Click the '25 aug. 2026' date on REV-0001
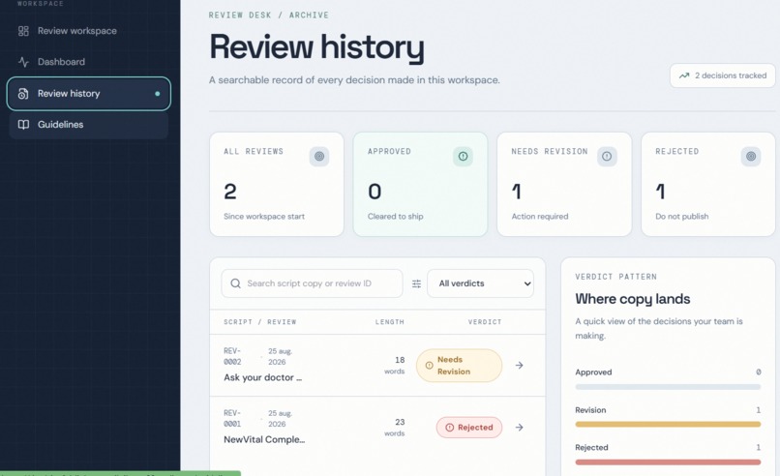The height and width of the screenshot is (476, 780). [x=281, y=419]
